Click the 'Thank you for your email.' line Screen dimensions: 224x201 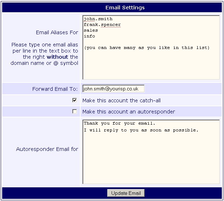pyautogui.click(x=119, y=123)
